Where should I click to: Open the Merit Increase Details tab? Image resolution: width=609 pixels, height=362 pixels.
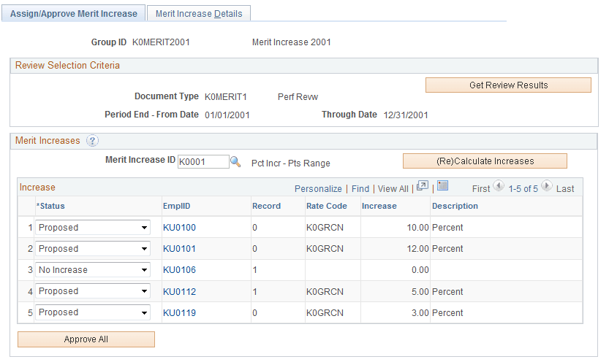pyautogui.click(x=199, y=14)
